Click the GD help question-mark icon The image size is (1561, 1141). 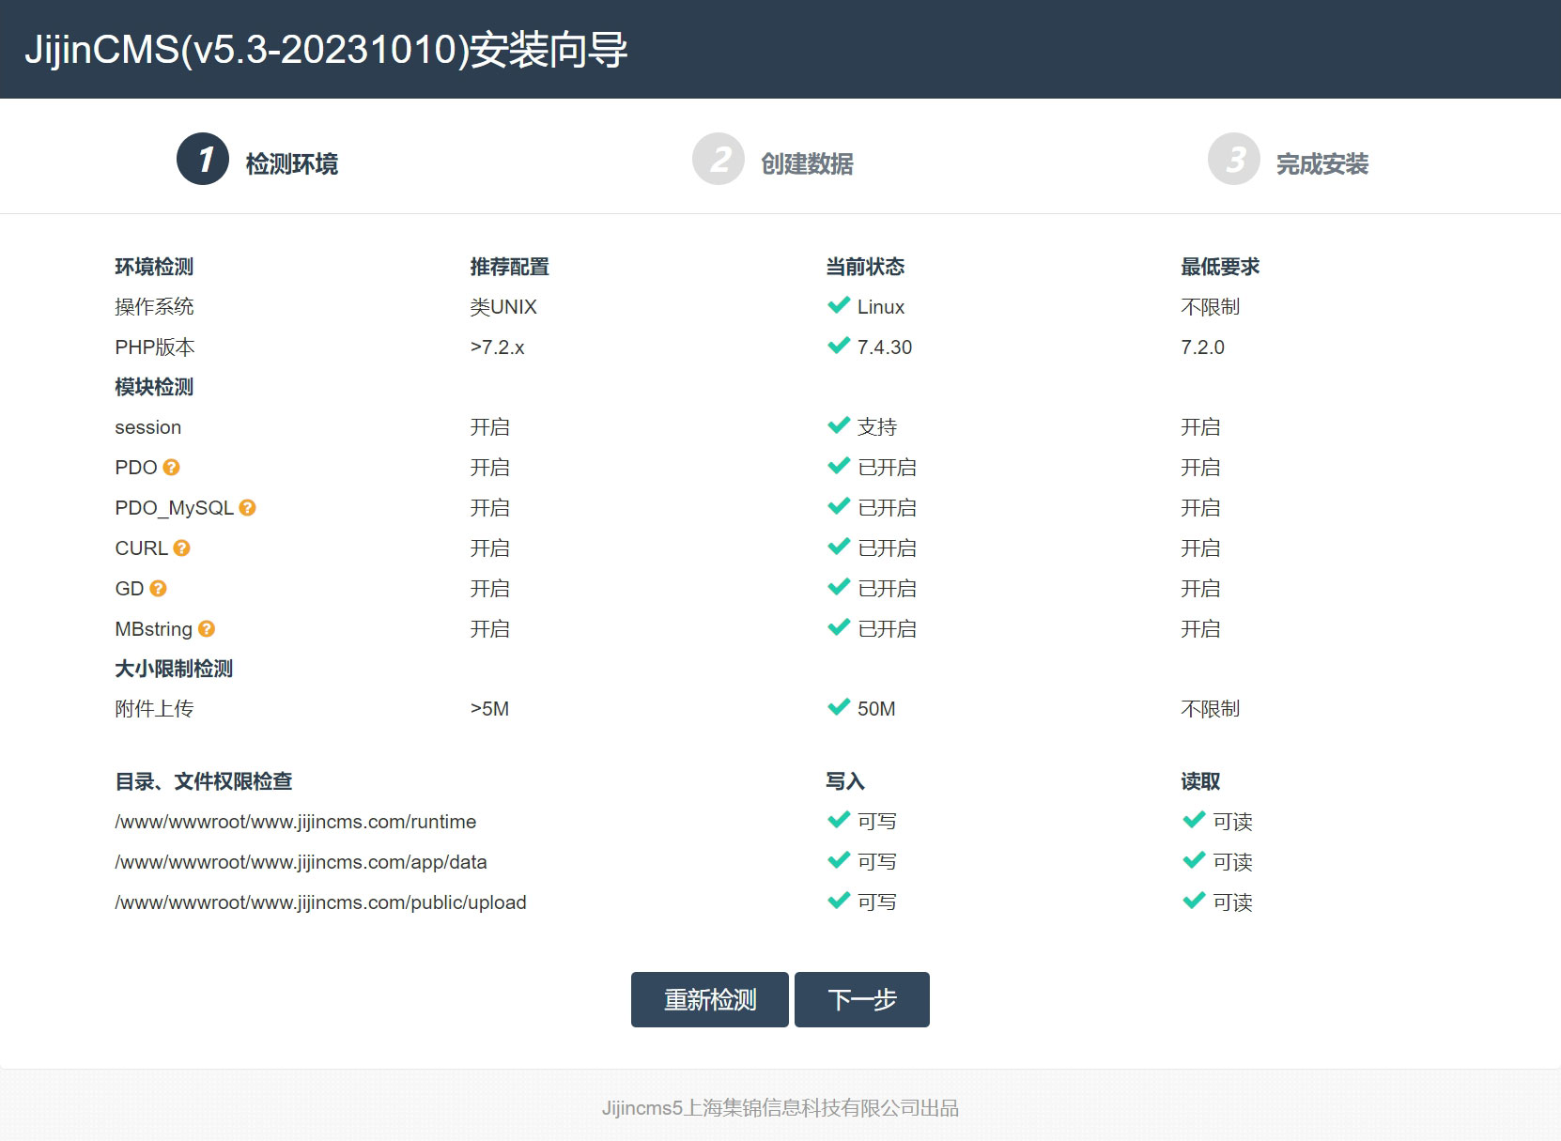pyautogui.click(x=158, y=588)
